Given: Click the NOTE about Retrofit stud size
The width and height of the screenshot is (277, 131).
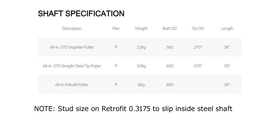Looking at the screenshot, I should point(133,109).
